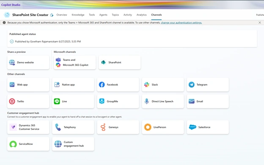Click the Twilio logo icon
Screen dimensions: 264x165
[12, 101]
